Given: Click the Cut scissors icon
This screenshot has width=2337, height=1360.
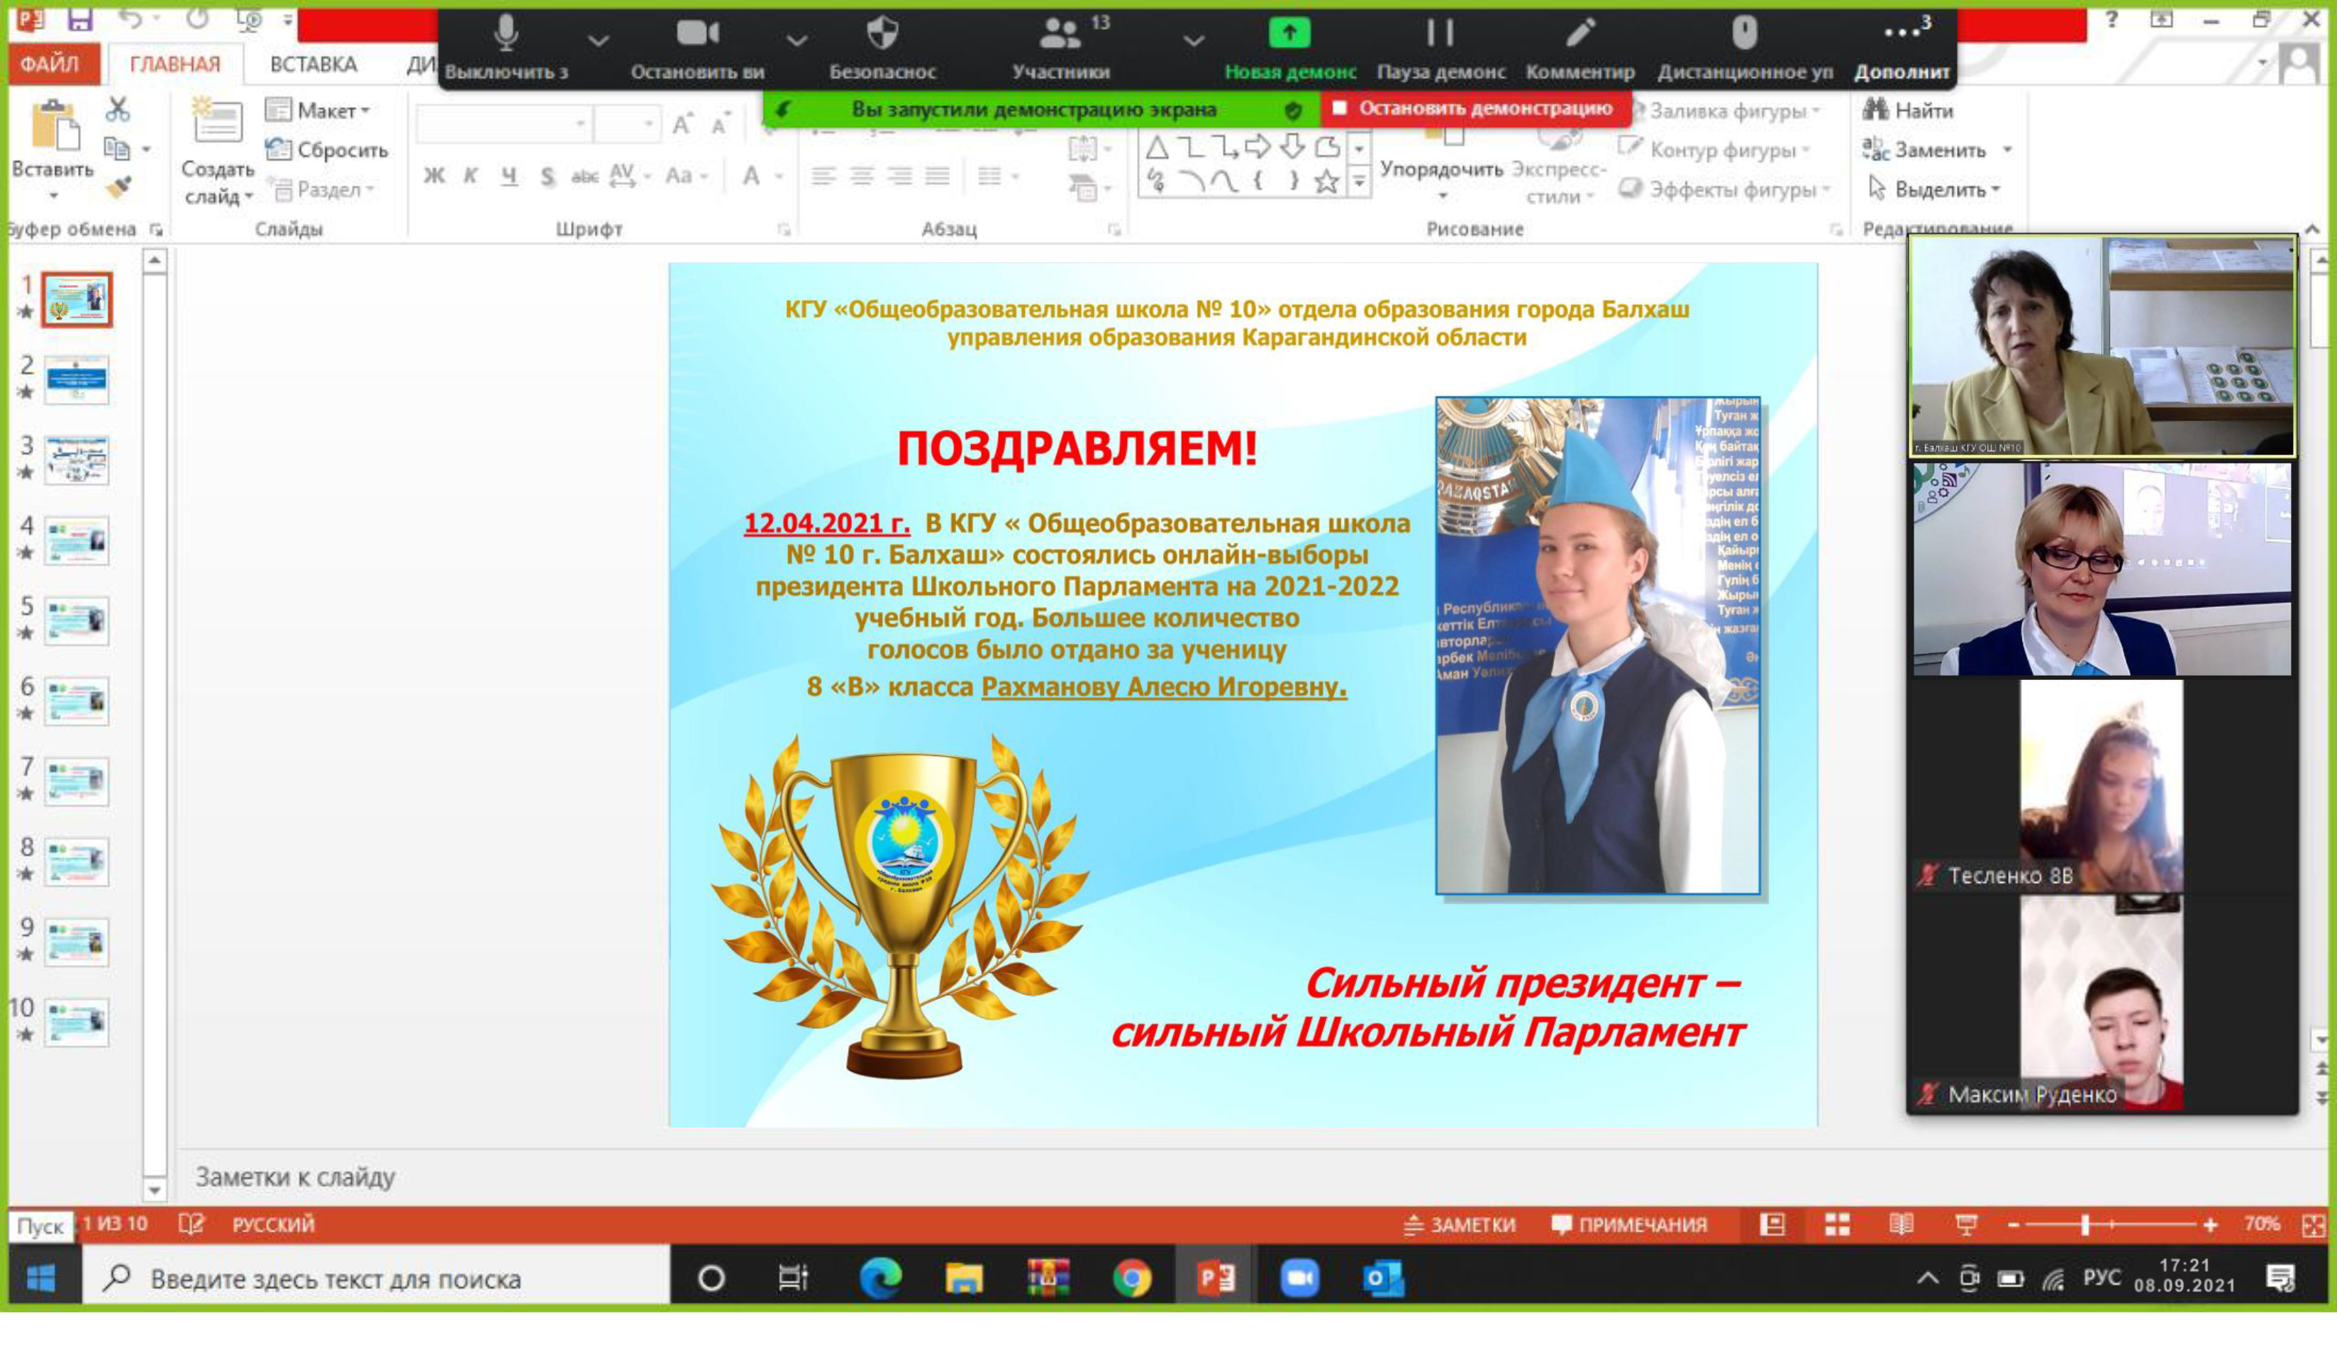Looking at the screenshot, I should click(x=118, y=109).
